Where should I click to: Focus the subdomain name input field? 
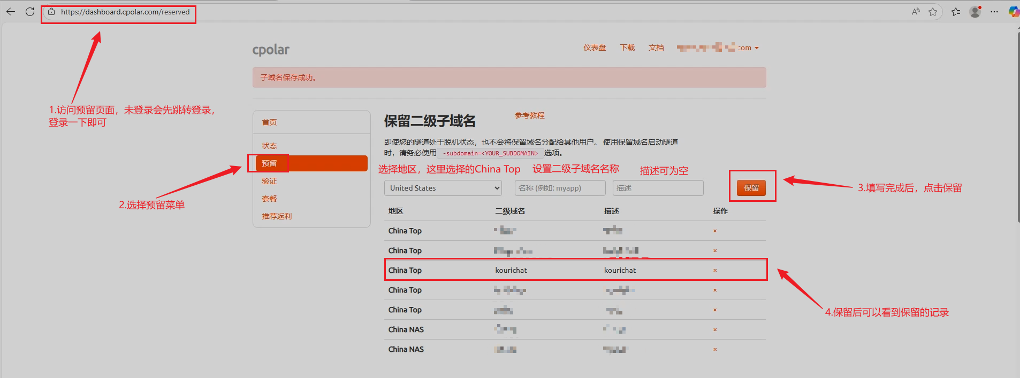click(560, 188)
